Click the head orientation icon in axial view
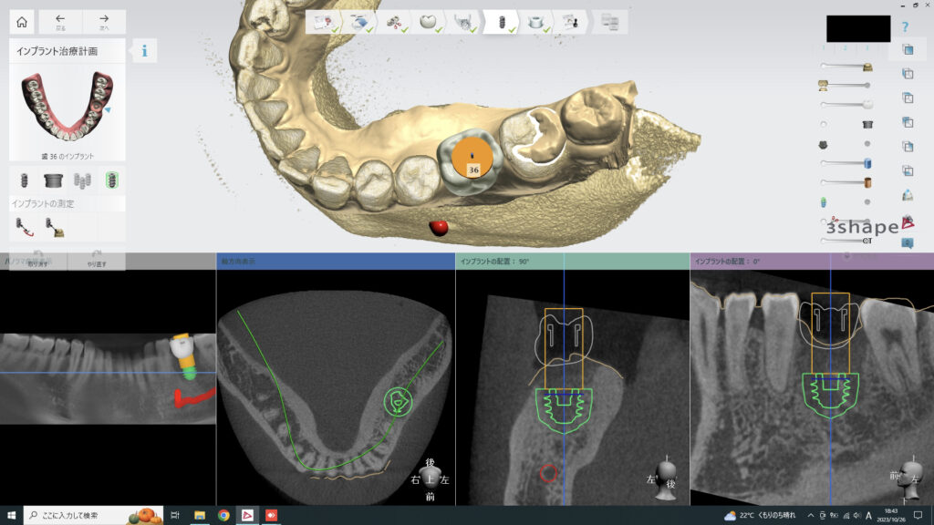The image size is (934, 525). point(431,479)
